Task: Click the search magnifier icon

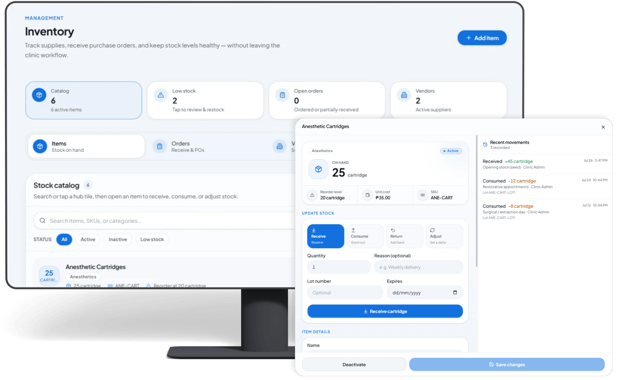Action: pyautogui.click(x=42, y=221)
